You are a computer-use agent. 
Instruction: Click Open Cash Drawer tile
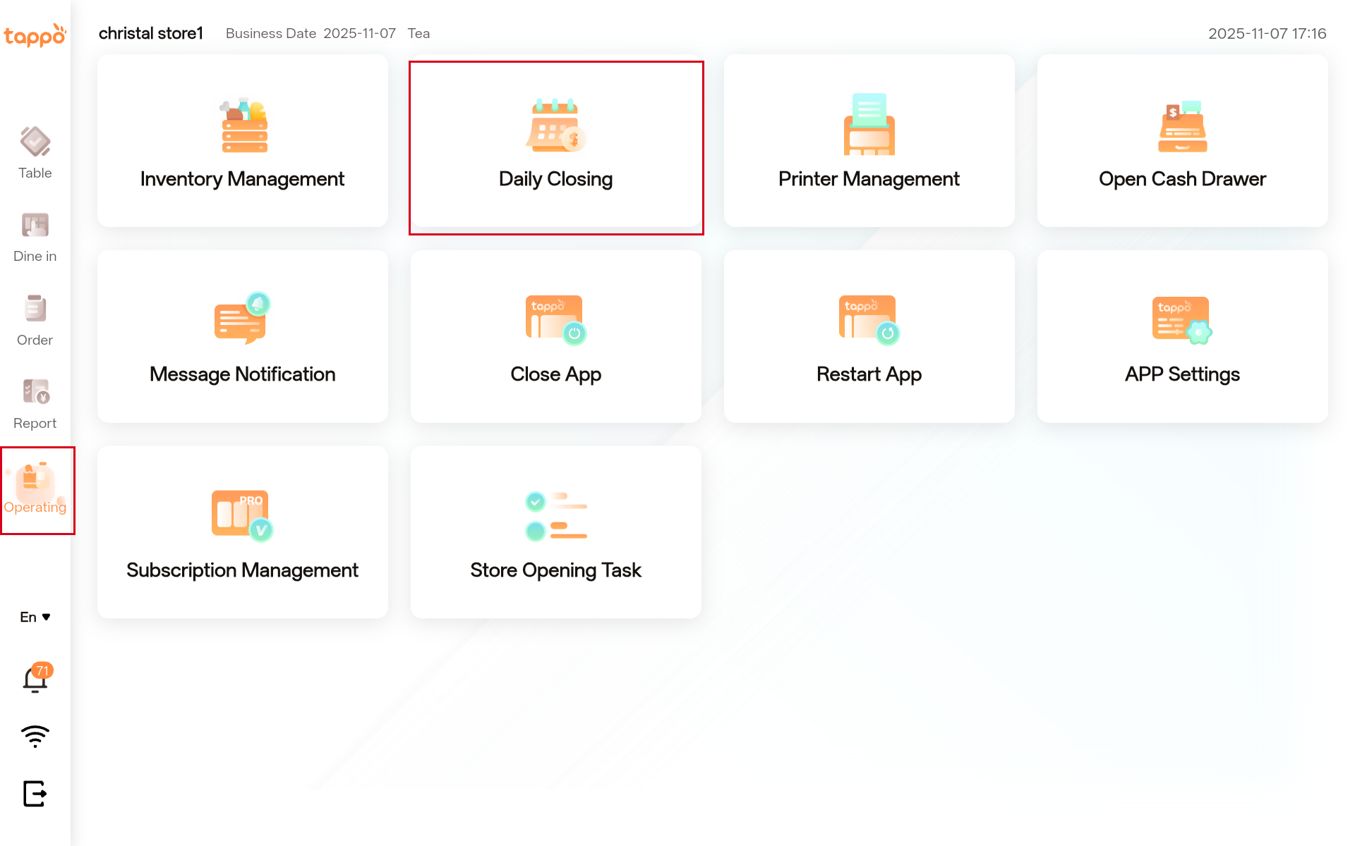(1182, 141)
